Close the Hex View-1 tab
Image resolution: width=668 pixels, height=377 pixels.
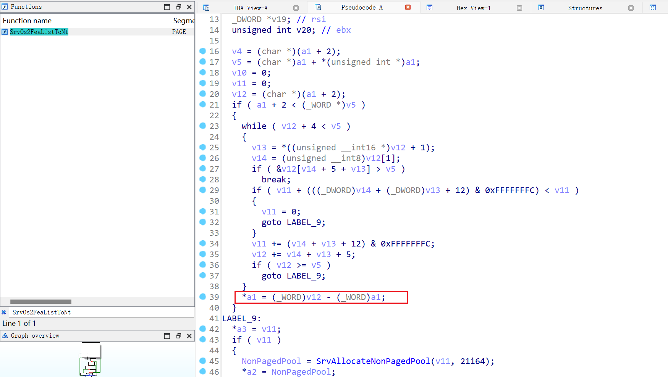pos(519,8)
